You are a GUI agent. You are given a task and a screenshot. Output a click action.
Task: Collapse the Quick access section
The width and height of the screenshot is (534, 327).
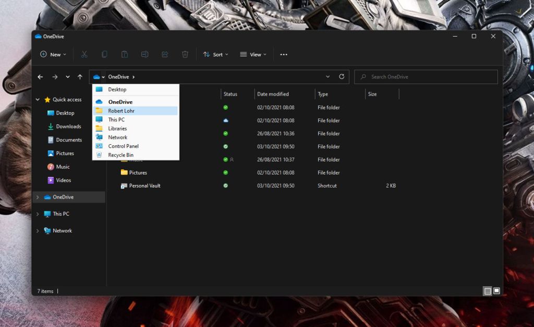tap(38, 100)
